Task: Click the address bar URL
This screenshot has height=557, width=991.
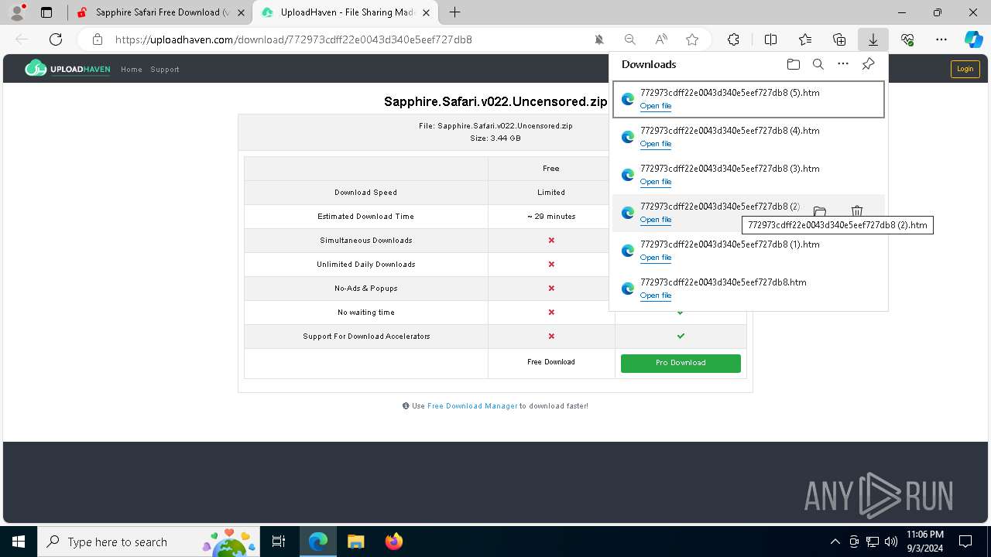Action: 293,39
